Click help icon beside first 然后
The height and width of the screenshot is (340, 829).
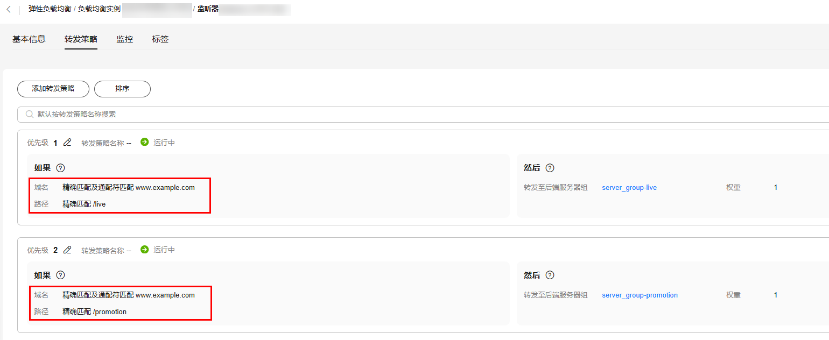(550, 168)
